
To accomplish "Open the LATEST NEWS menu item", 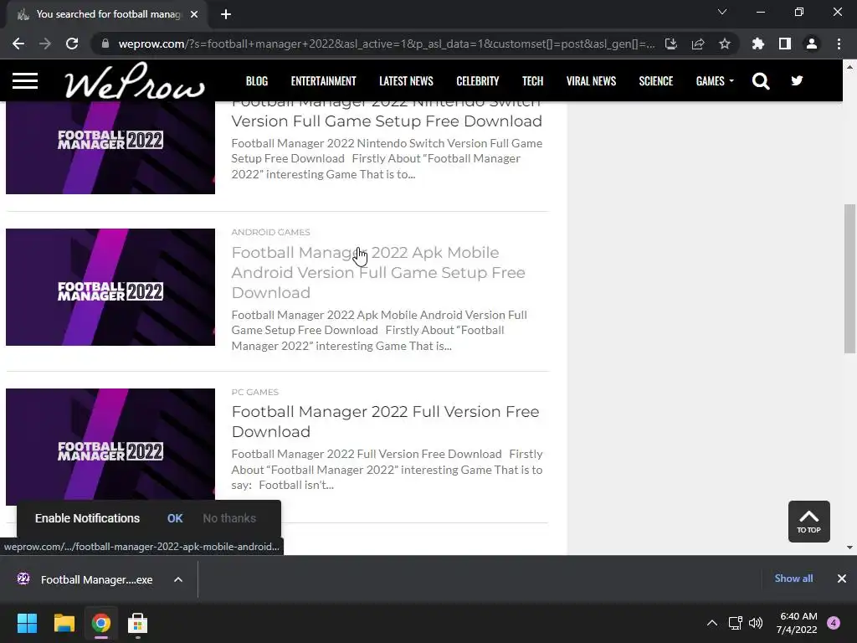I will point(406,81).
